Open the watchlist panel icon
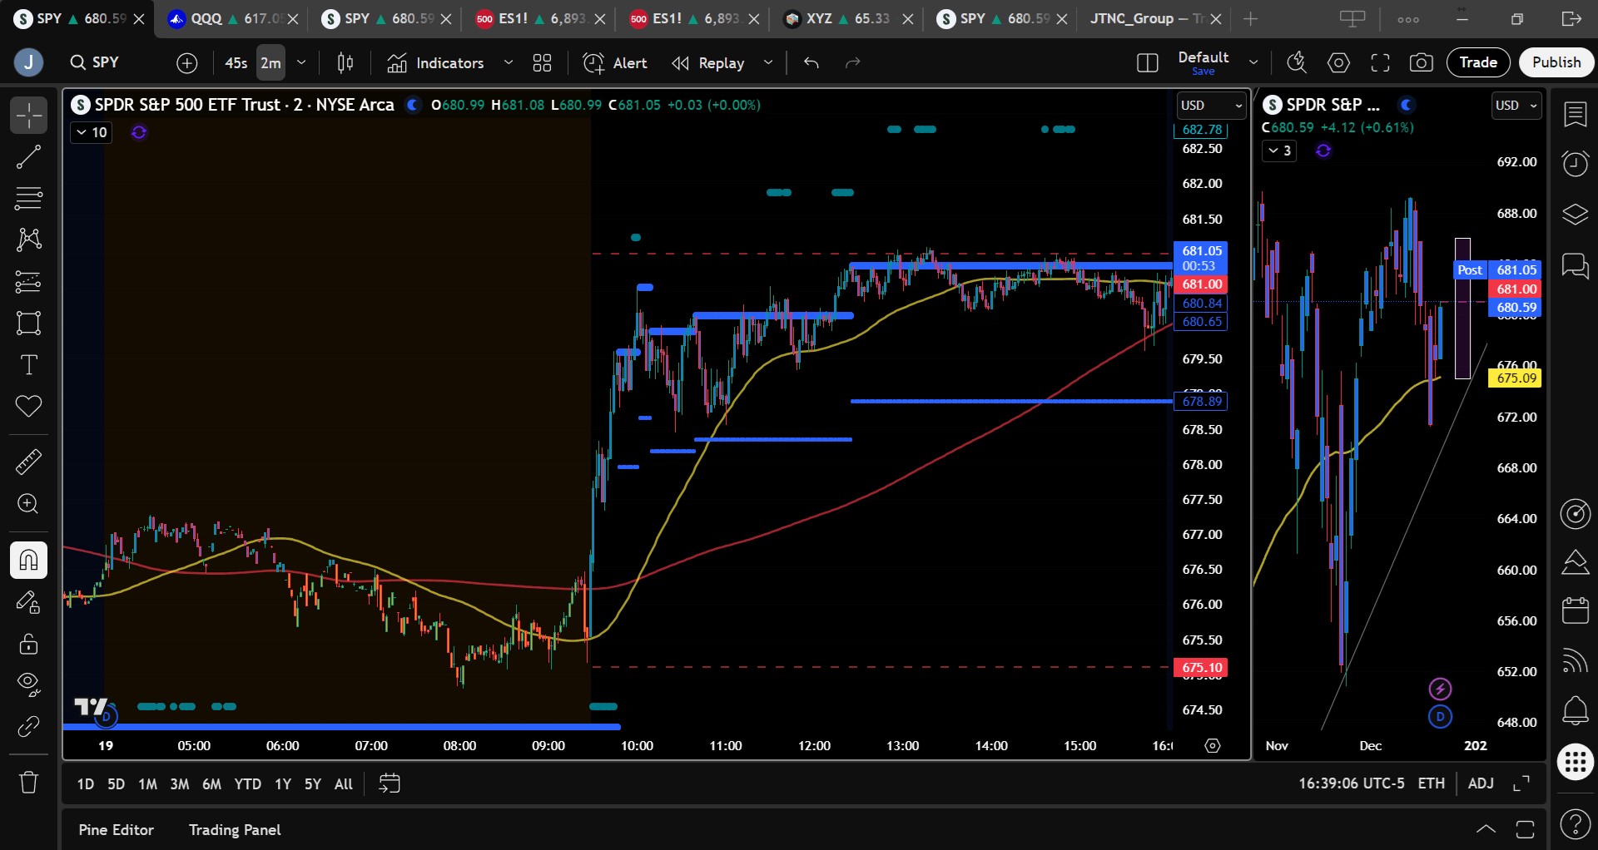The image size is (1598, 850). point(1576,115)
